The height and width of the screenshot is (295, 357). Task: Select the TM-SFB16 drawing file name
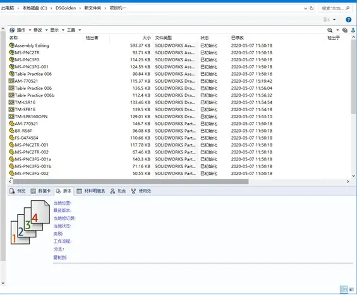click(x=25, y=109)
